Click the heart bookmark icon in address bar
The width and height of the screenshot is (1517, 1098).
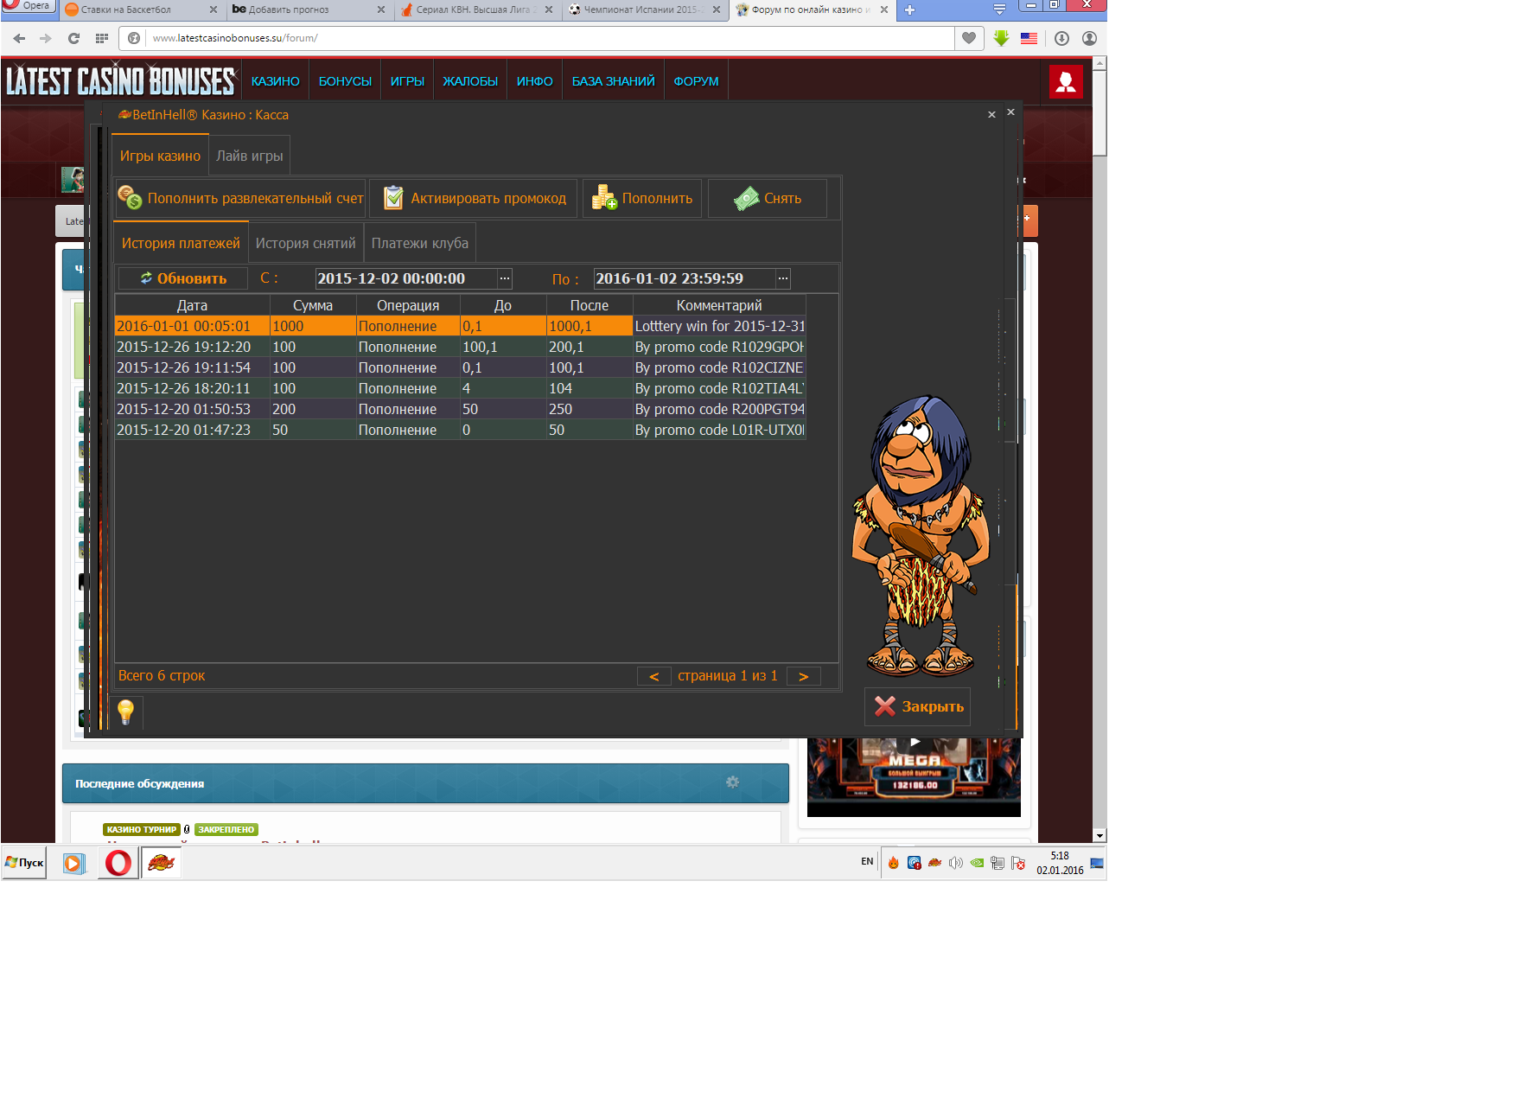(x=969, y=38)
